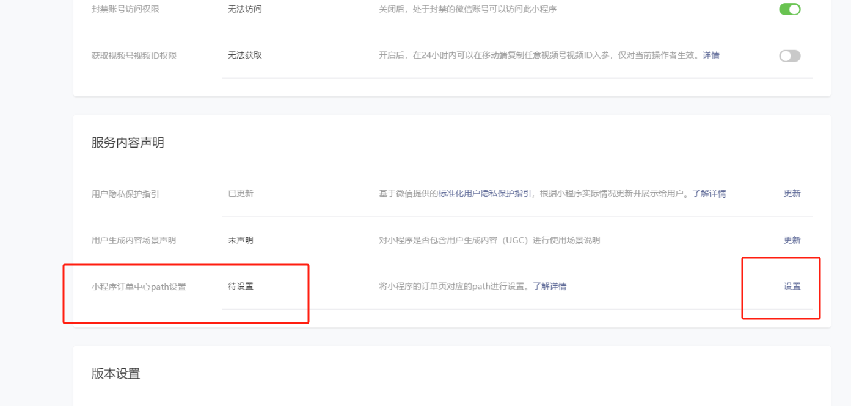This screenshot has width=851, height=406.
Task: Select the 用户隐私保护指引 row label
Action: [x=125, y=194]
